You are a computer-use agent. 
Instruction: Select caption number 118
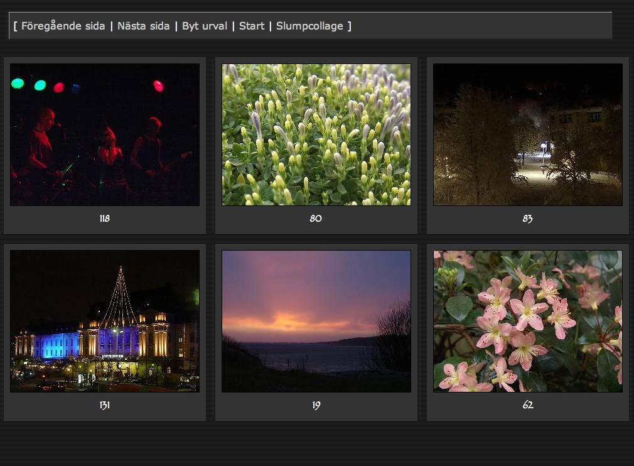(105, 219)
